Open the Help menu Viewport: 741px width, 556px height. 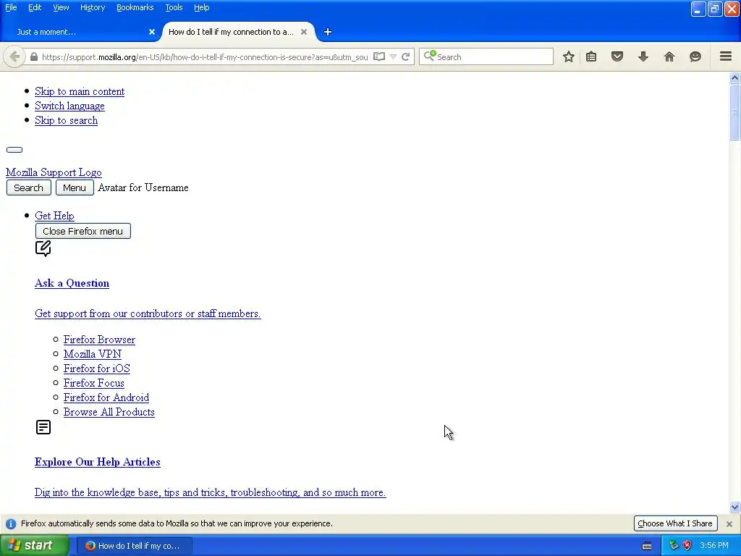coord(201,7)
